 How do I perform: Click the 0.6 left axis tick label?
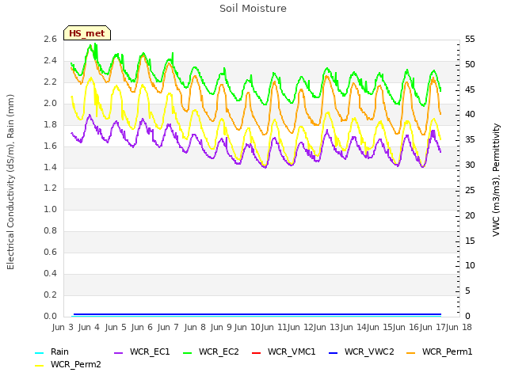tap(50, 252)
